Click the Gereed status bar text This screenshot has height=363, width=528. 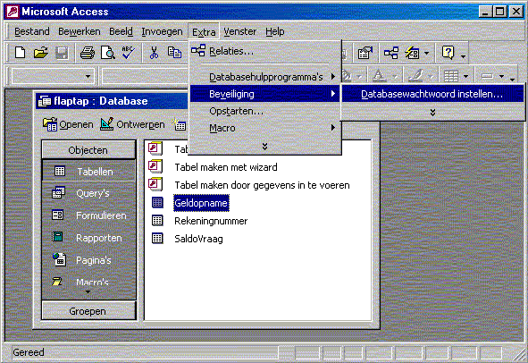coord(29,352)
